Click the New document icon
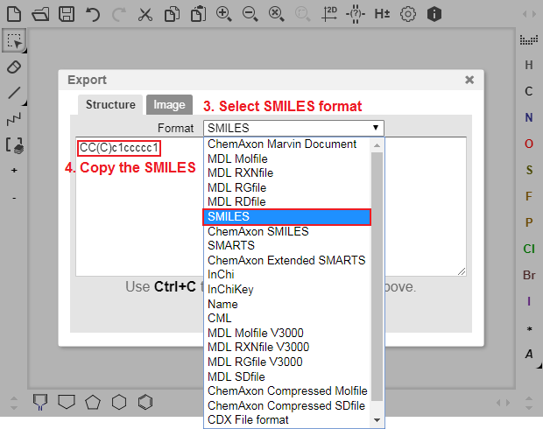543x429 pixels. tap(14, 14)
